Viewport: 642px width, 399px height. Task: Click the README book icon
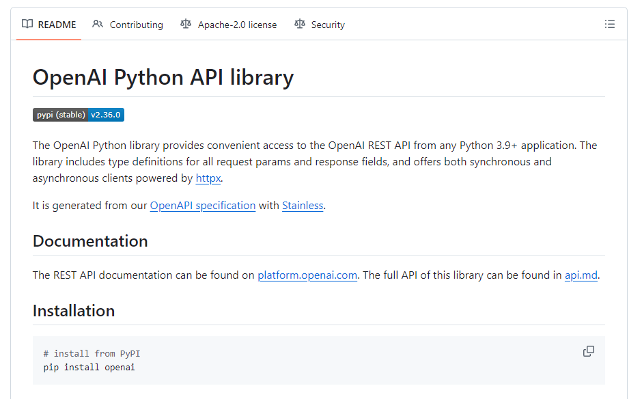pos(27,24)
